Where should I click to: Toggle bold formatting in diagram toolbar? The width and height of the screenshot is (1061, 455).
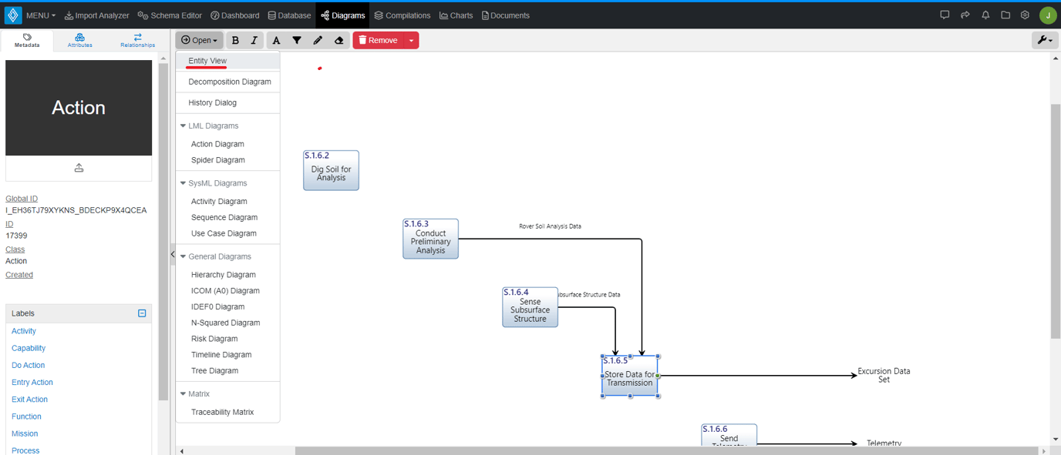pos(235,40)
